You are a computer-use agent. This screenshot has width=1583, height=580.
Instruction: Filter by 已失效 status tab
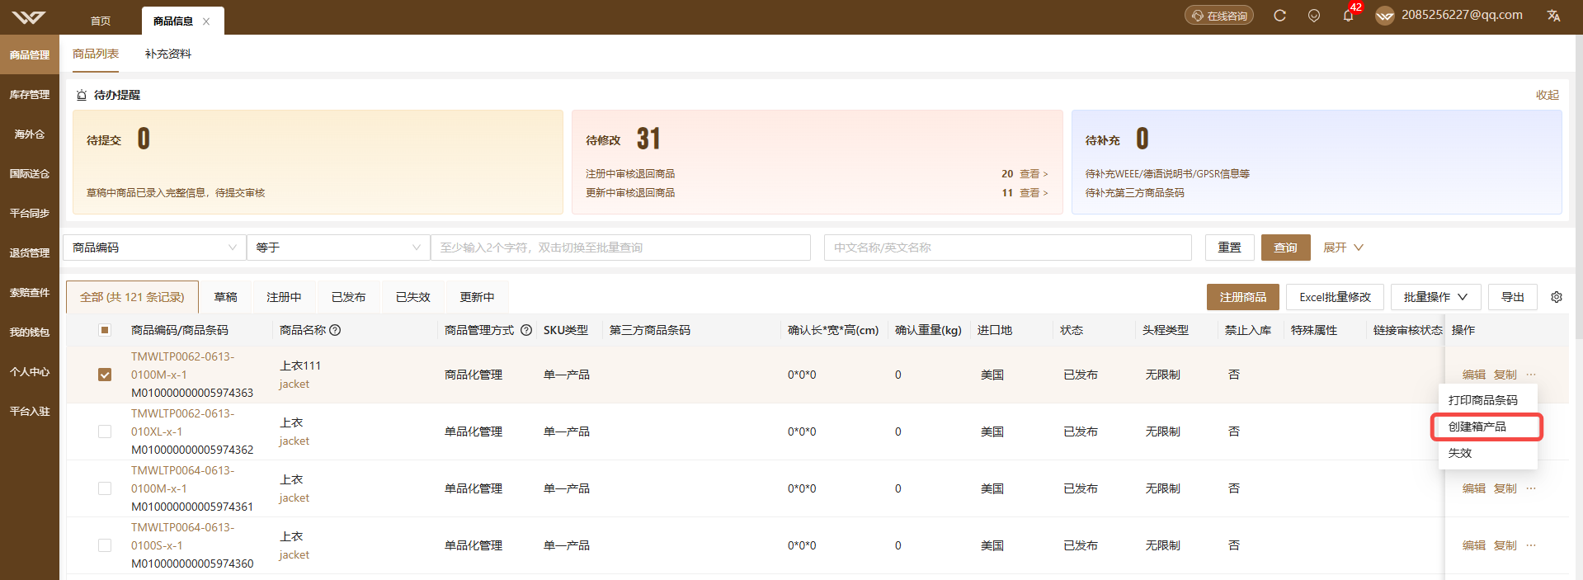pos(412,297)
